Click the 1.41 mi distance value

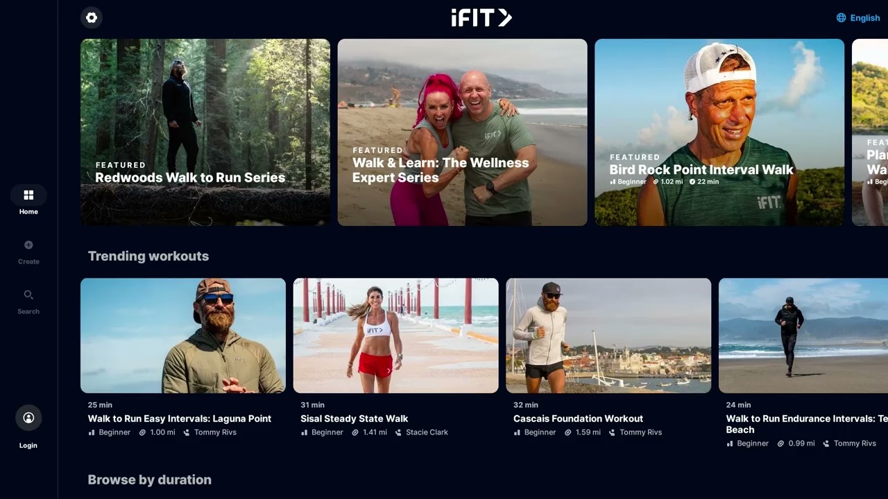pyautogui.click(x=375, y=432)
